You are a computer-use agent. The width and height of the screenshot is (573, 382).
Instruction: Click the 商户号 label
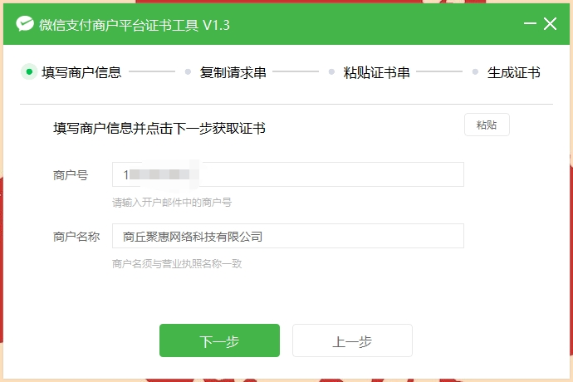pyautogui.click(x=71, y=175)
